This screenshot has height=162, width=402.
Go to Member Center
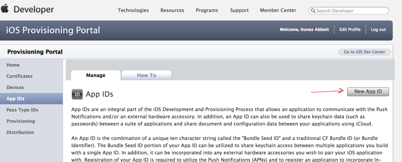pos(278,10)
